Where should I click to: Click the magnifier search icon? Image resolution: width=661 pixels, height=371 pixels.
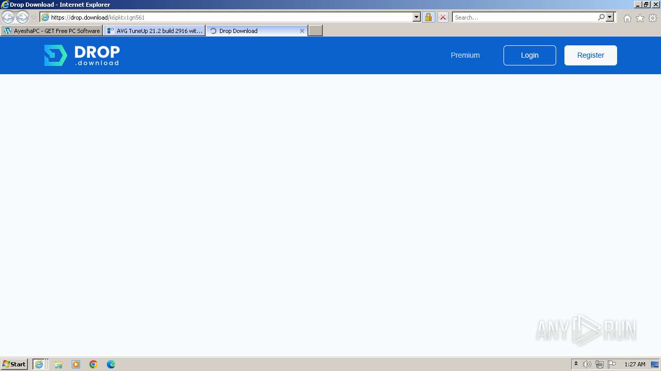point(601,17)
